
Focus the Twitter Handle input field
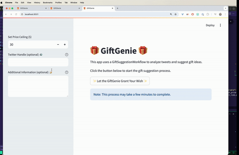[38, 62]
